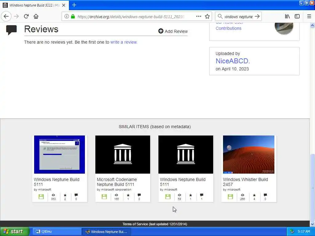Image resolution: width=315 pixels, height=236 pixels.
Task: Click the views eye icon showing 59
Action: click(x=179, y=195)
